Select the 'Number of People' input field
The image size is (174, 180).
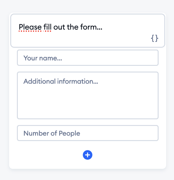(88, 133)
